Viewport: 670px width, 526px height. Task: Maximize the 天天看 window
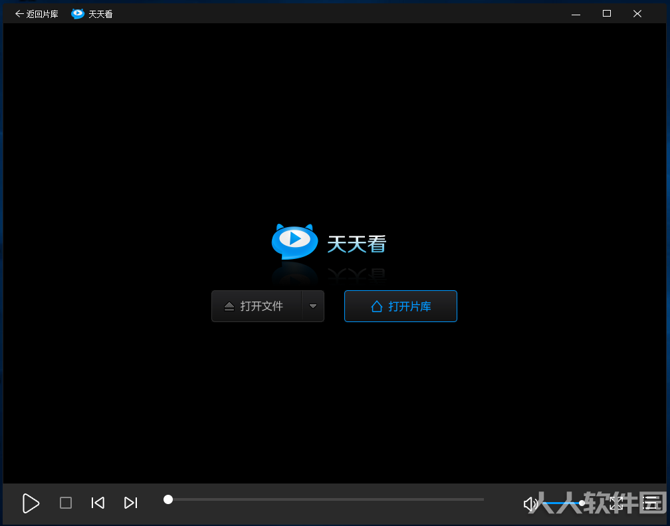(x=607, y=14)
